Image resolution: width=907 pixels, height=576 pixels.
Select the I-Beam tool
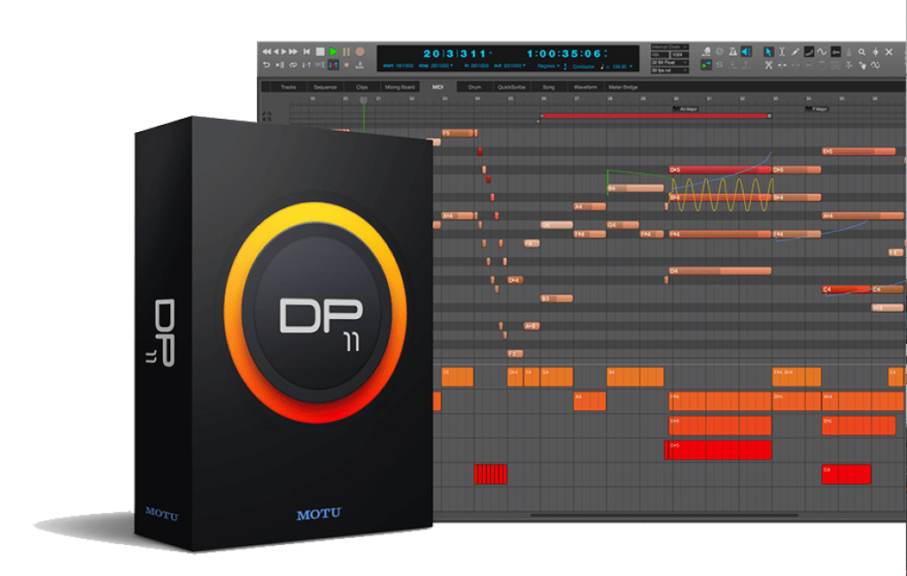(783, 52)
